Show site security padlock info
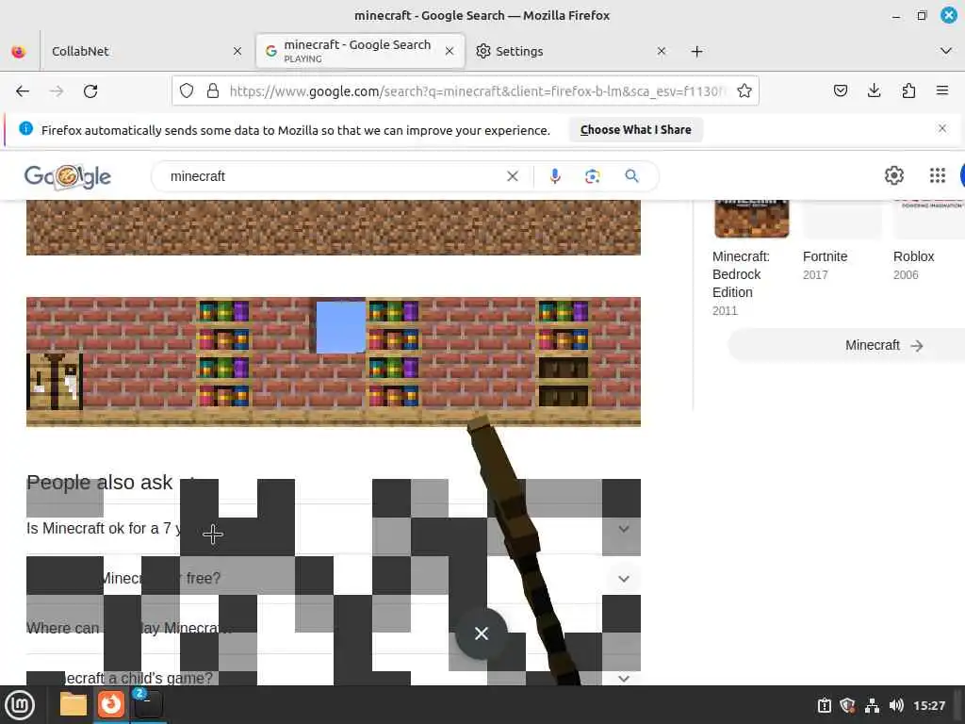This screenshot has height=724, width=965. pos(213,91)
